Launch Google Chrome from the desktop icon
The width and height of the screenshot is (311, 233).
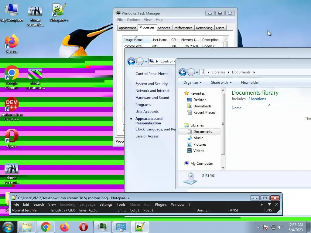(x=12, y=77)
